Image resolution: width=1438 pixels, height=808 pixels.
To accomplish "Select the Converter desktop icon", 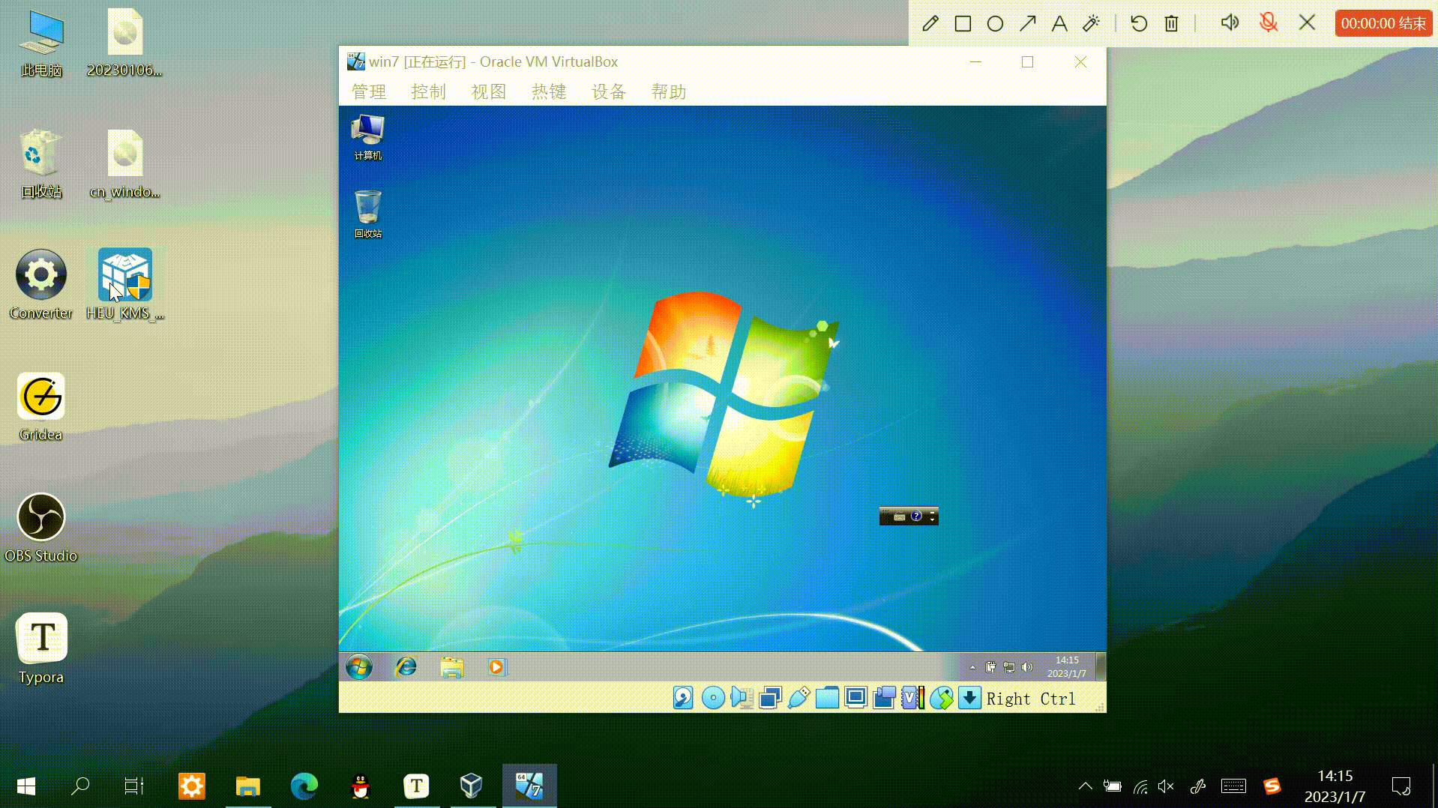I will (x=41, y=285).
